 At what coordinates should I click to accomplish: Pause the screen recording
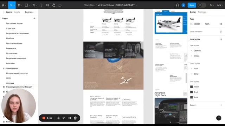(70, 118)
